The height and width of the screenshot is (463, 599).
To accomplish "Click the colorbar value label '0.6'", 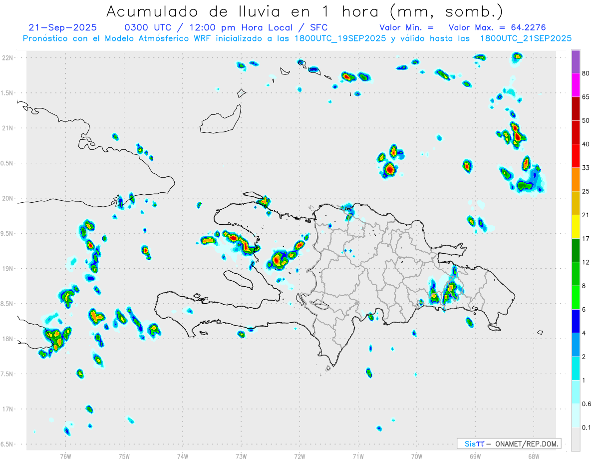I will click(x=587, y=404).
